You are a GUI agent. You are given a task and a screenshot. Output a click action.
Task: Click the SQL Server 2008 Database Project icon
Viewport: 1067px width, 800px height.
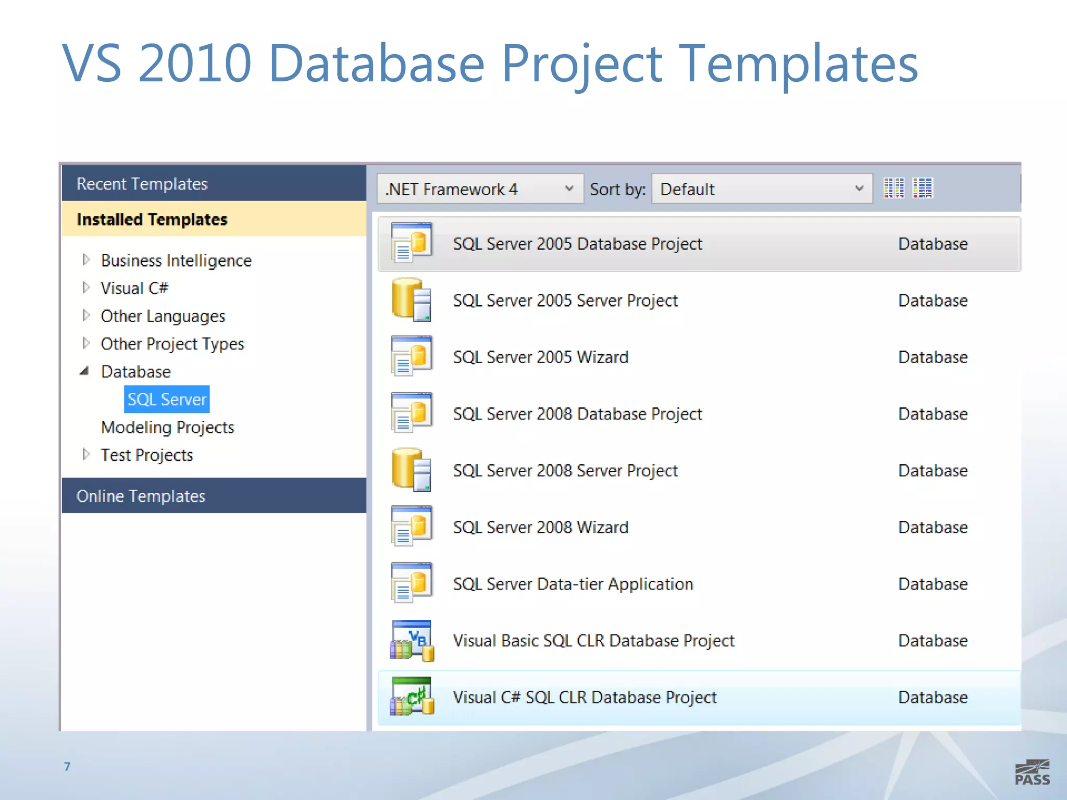tap(412, 413)
